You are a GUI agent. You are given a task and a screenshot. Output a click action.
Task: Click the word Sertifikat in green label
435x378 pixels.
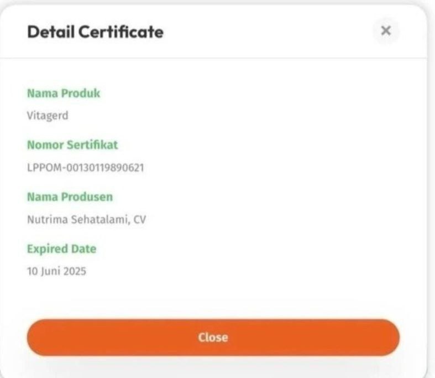click(92, 145)
